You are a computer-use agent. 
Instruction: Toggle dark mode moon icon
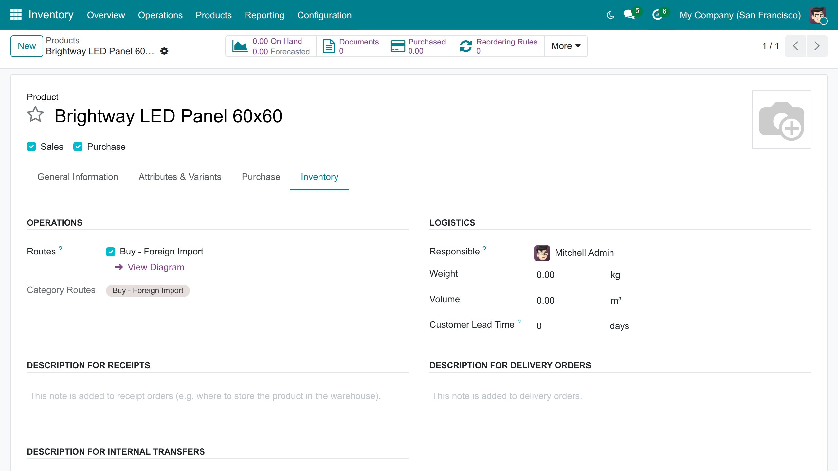pos(610,15)
